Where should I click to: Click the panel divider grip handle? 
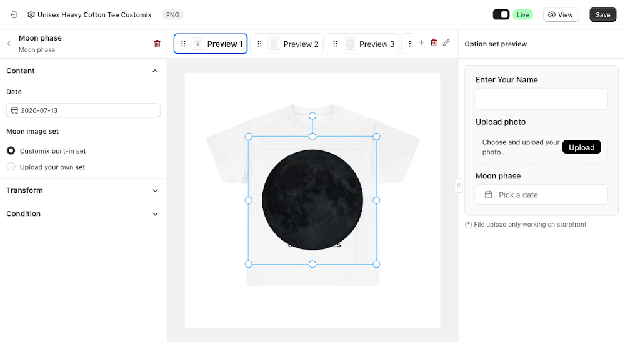click(458, 185)
